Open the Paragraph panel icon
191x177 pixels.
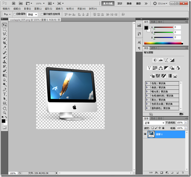tap(139, 48)
